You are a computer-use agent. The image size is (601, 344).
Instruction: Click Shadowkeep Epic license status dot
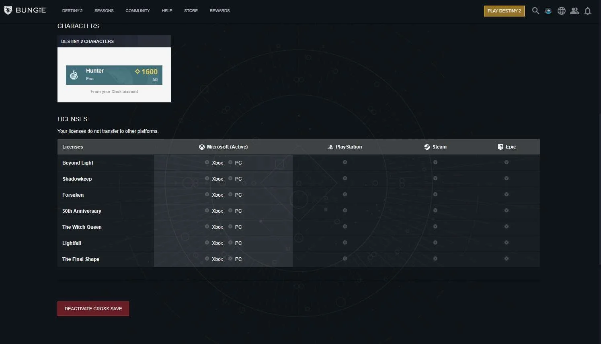[507, 178]
